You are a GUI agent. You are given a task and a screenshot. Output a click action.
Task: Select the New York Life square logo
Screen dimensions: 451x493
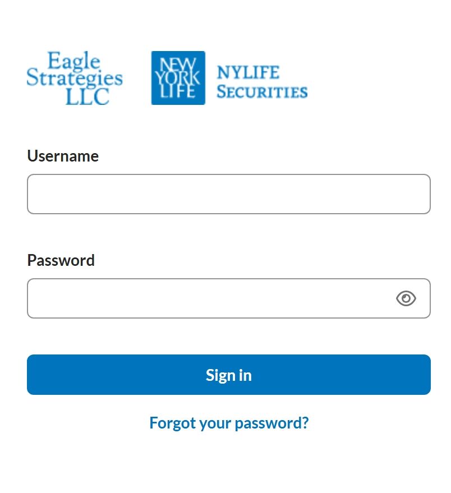coord(177,78)
